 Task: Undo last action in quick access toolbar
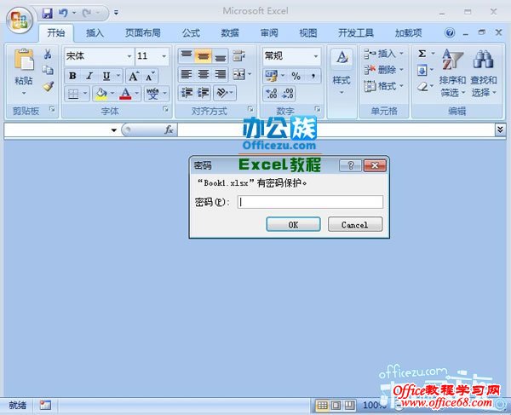[63, 13]
